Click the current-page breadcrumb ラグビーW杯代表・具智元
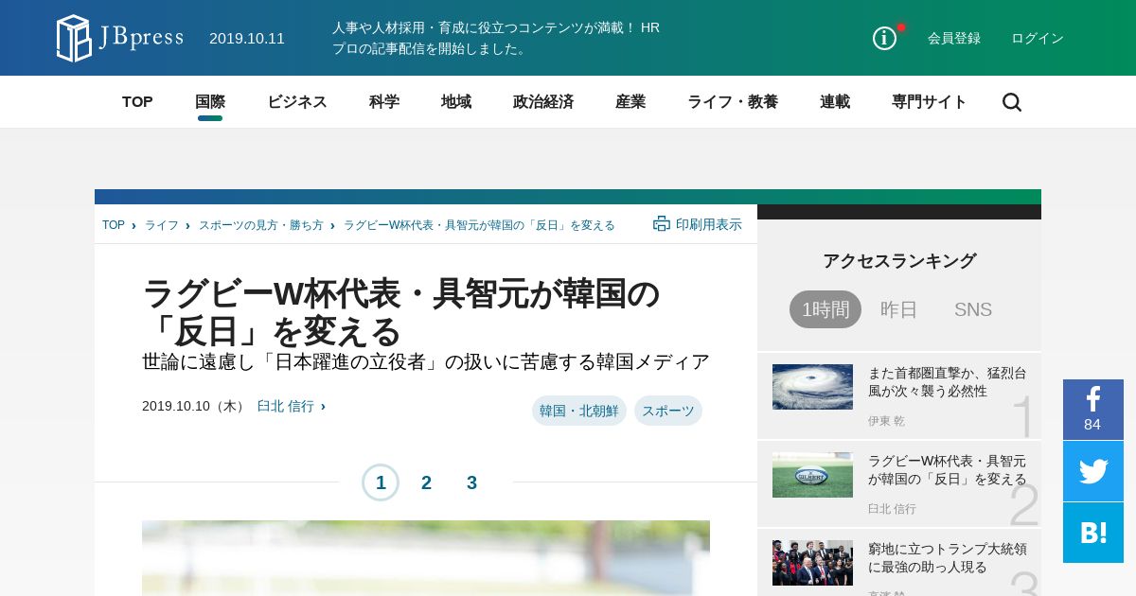This screenshot has height=596, width=1136. pyautogui.click(x=479, y=225)
